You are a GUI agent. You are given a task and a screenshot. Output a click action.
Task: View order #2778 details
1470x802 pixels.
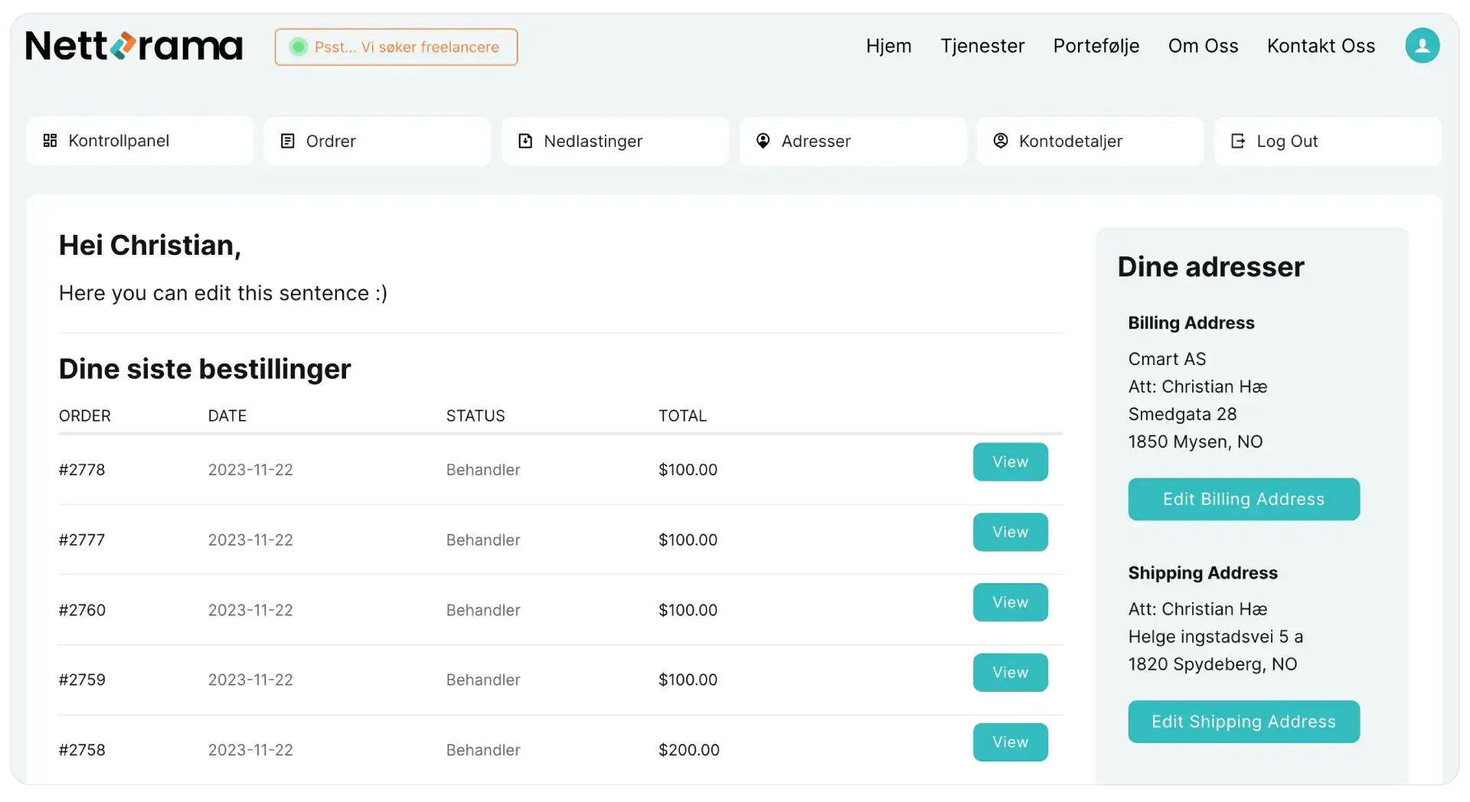tap(1010, 462)
